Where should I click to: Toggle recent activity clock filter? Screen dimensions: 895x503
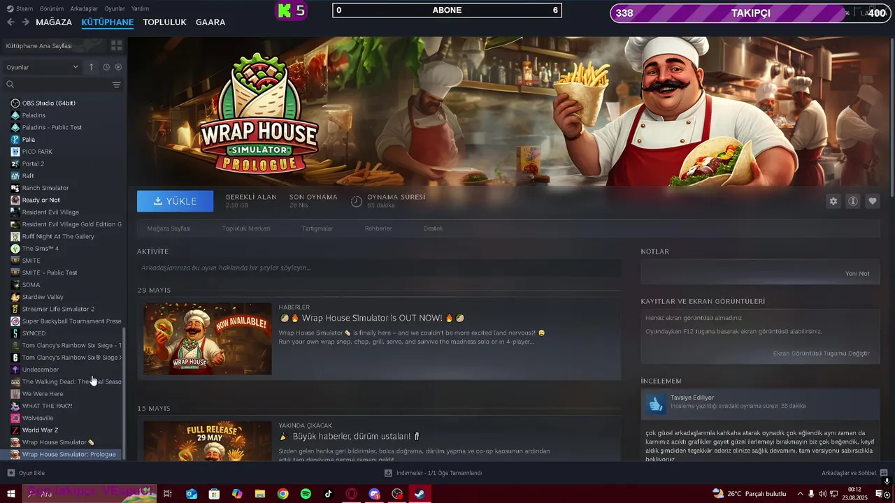click(106, 67)
